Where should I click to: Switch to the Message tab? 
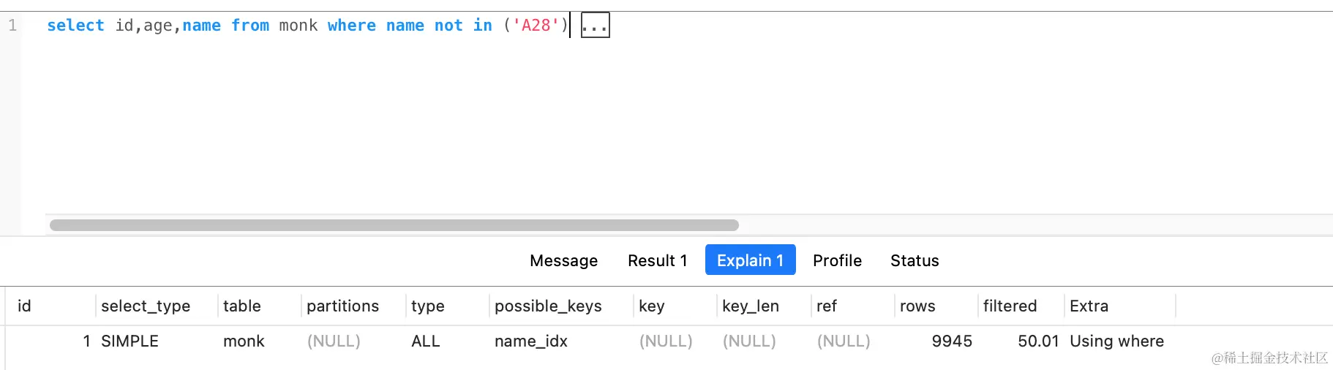[x=563, y=260]
